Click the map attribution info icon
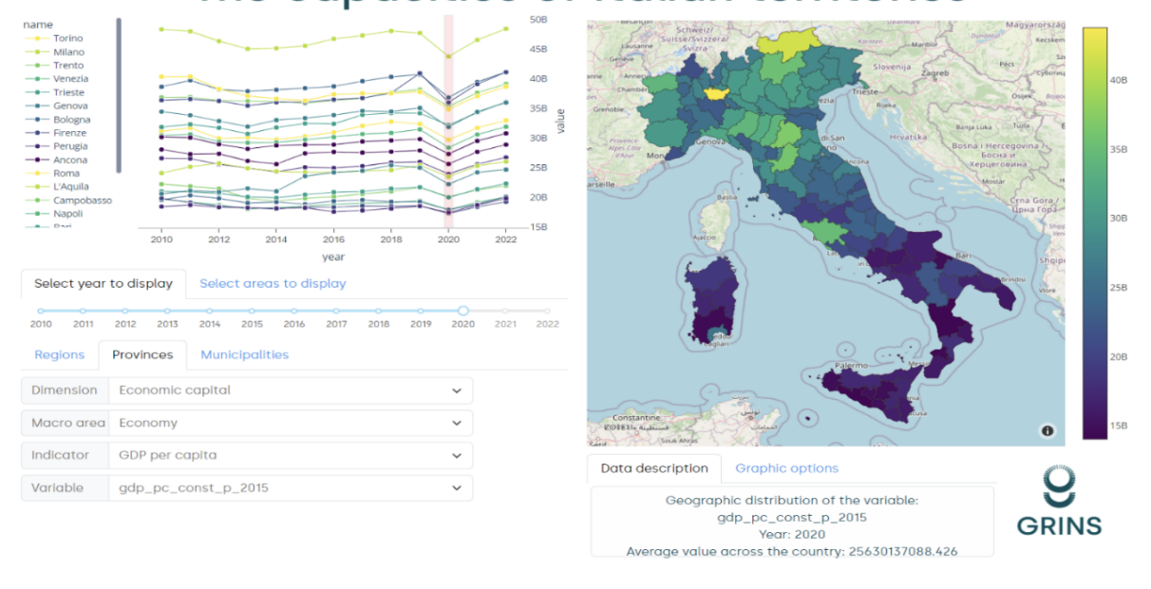The image size is (1151, 589). [1047, 430]
